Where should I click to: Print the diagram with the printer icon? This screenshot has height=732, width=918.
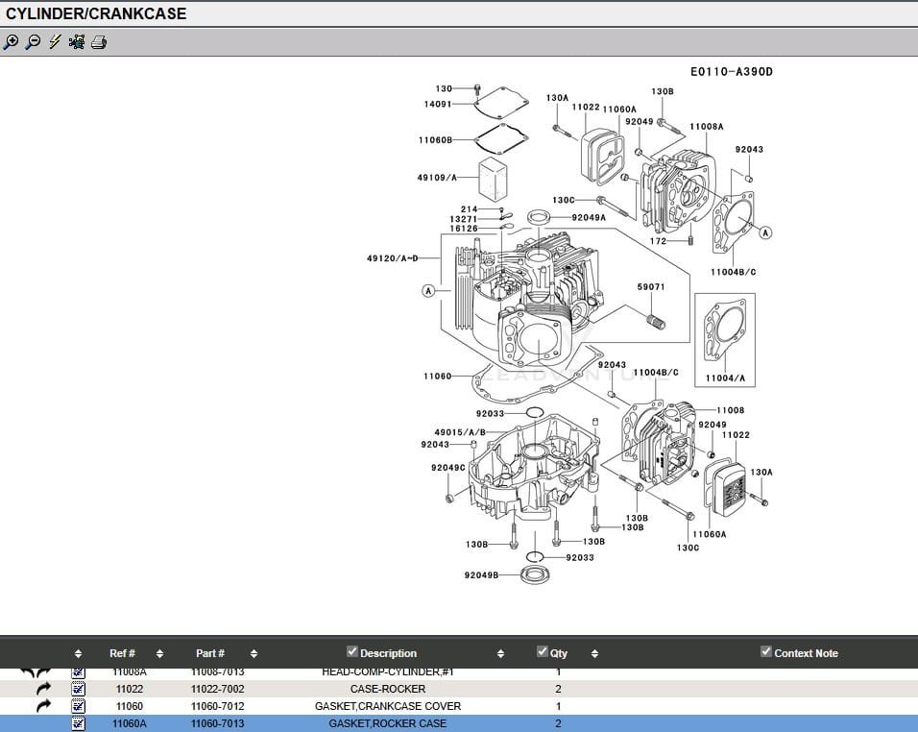(x=99, y=42)
